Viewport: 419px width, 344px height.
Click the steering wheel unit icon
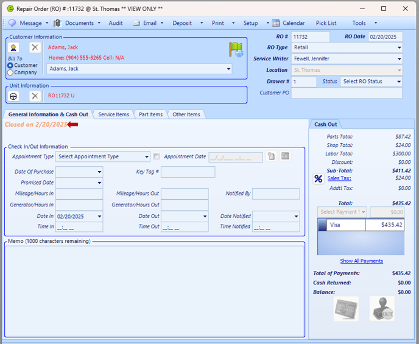(13, 96)
